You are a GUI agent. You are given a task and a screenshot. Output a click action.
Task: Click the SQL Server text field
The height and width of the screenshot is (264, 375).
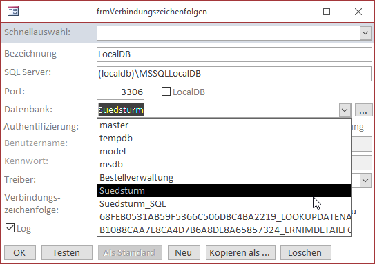pyautogui.click(x=234, y=74)
